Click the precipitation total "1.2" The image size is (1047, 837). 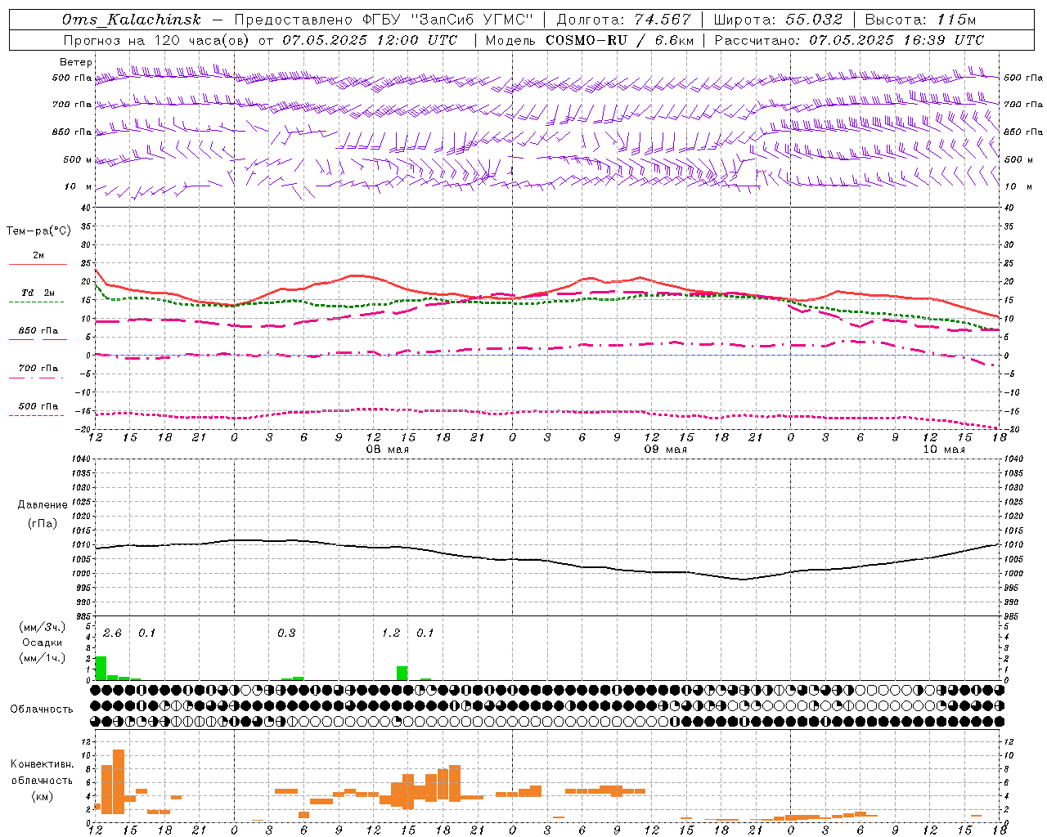tap(391, 633)
